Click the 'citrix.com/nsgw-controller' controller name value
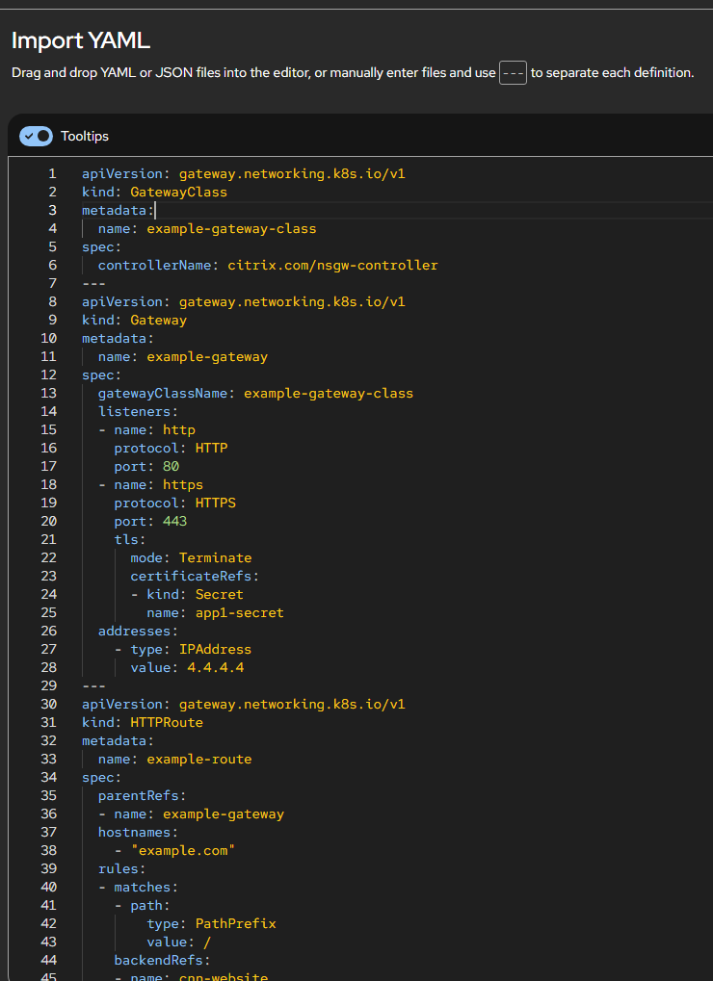The width and height of the screenshot is (713, 981). [x=332, y=265]
